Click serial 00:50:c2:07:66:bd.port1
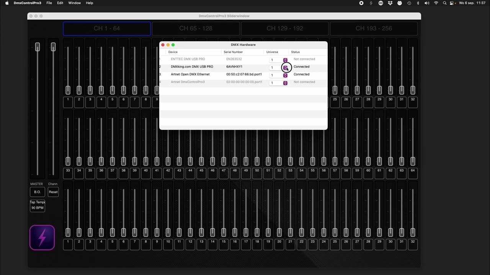 [x=244, y=74]
